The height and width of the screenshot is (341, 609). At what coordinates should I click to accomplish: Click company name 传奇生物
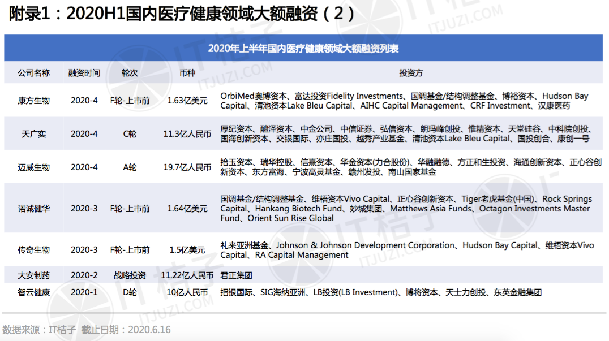click(34, 250)
